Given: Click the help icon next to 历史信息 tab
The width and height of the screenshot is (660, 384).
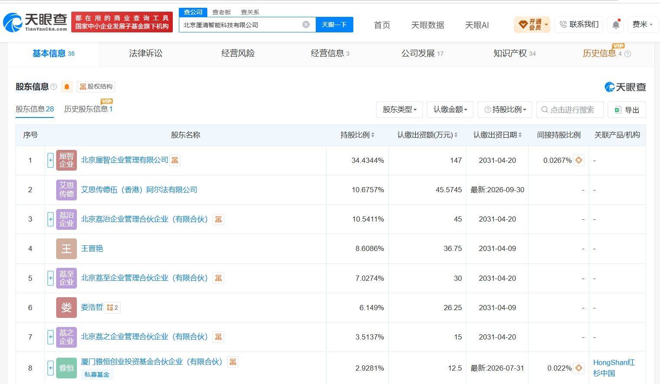Looking at the screenshot, I should coord(628,54).
